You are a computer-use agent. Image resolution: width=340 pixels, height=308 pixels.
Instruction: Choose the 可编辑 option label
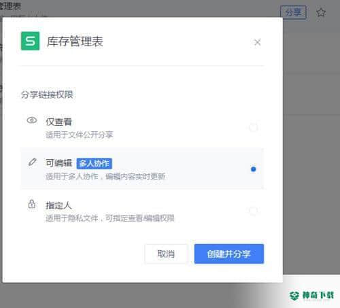(58, 163)
